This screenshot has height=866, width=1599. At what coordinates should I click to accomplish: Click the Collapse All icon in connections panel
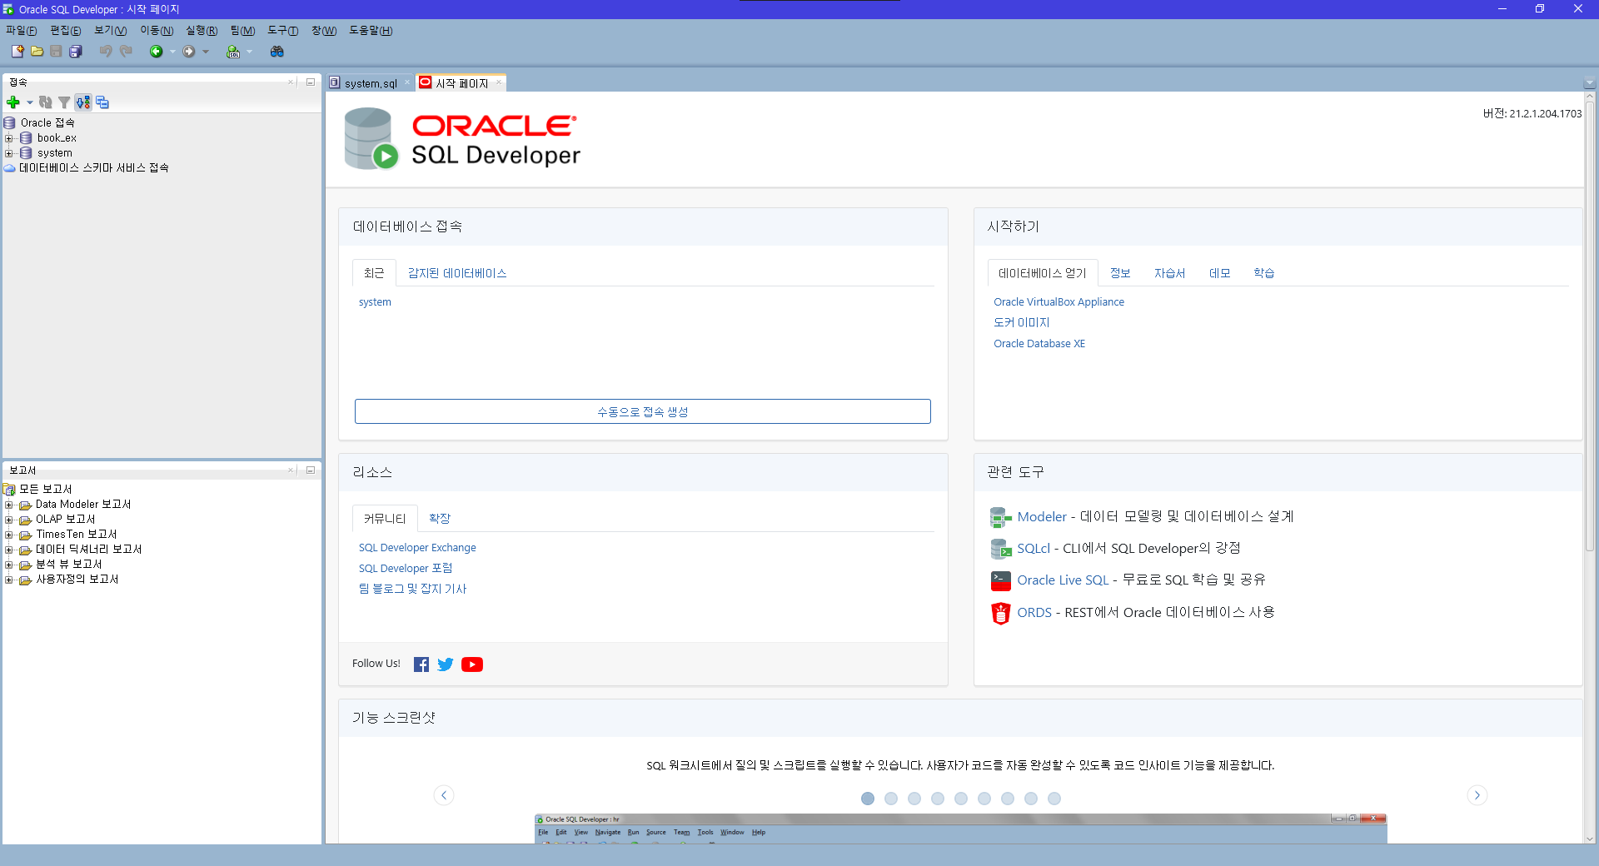(x=102, y=102)
